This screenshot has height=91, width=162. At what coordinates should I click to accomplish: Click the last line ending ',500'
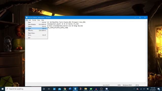[x=58, y=28]
